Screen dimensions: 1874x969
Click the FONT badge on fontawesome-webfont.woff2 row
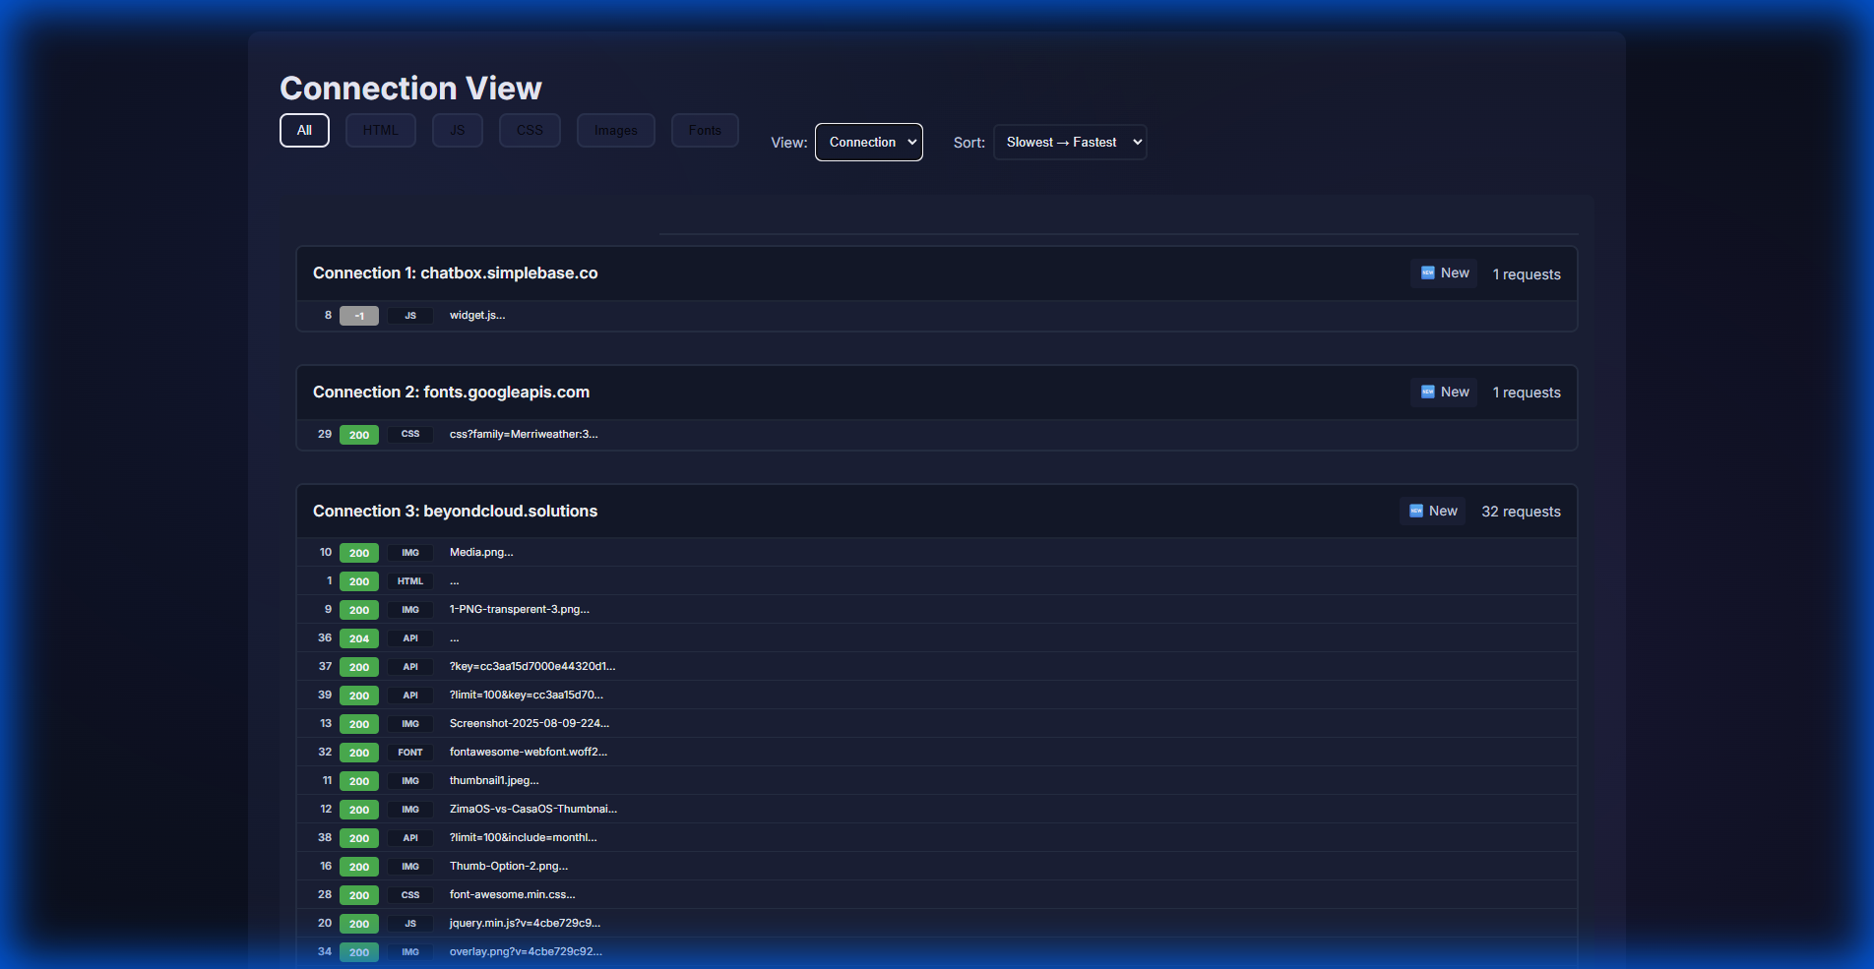[x=409, y=752]
